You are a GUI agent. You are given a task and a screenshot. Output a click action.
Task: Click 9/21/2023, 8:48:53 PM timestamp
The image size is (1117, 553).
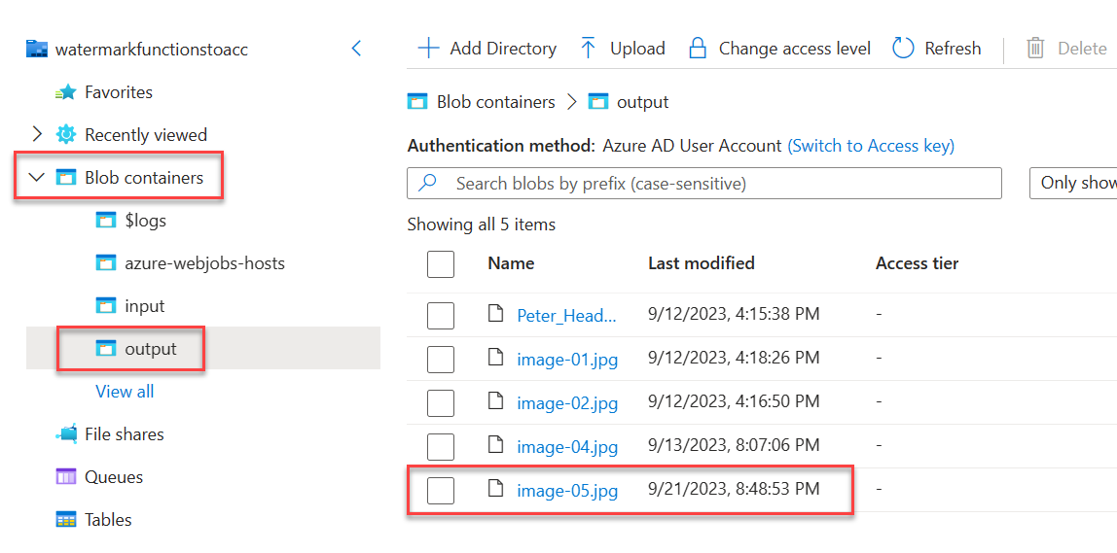(x=734, y=489)
